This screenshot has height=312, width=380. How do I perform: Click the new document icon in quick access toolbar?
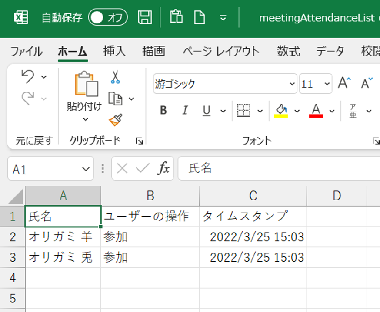click(200, 17)
